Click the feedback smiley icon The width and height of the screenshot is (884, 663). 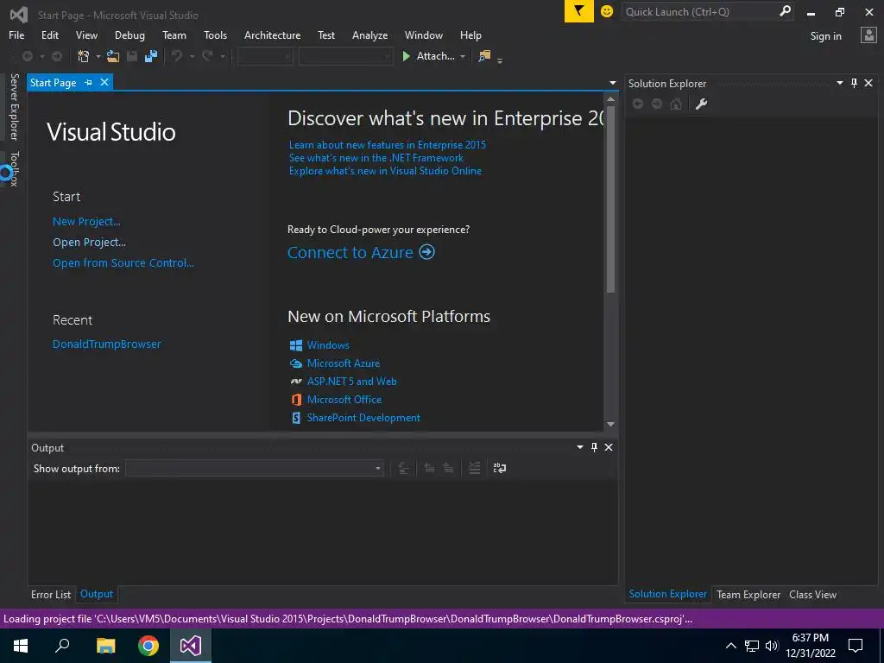(607, 11)
